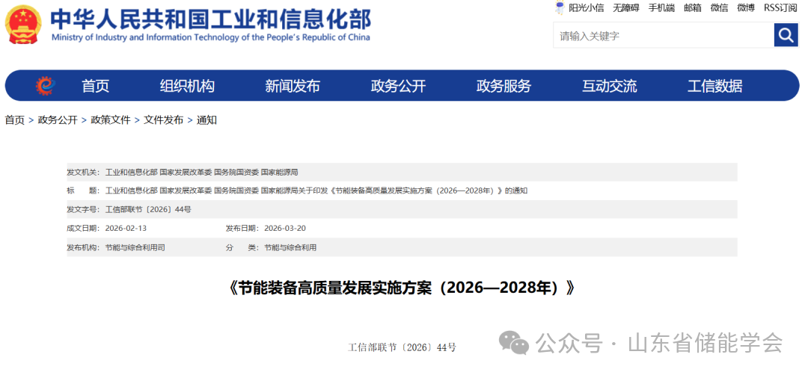Screen dimensions: 808x375
Task: Open 政务公开 navigation item
Action: coord(398,86)
